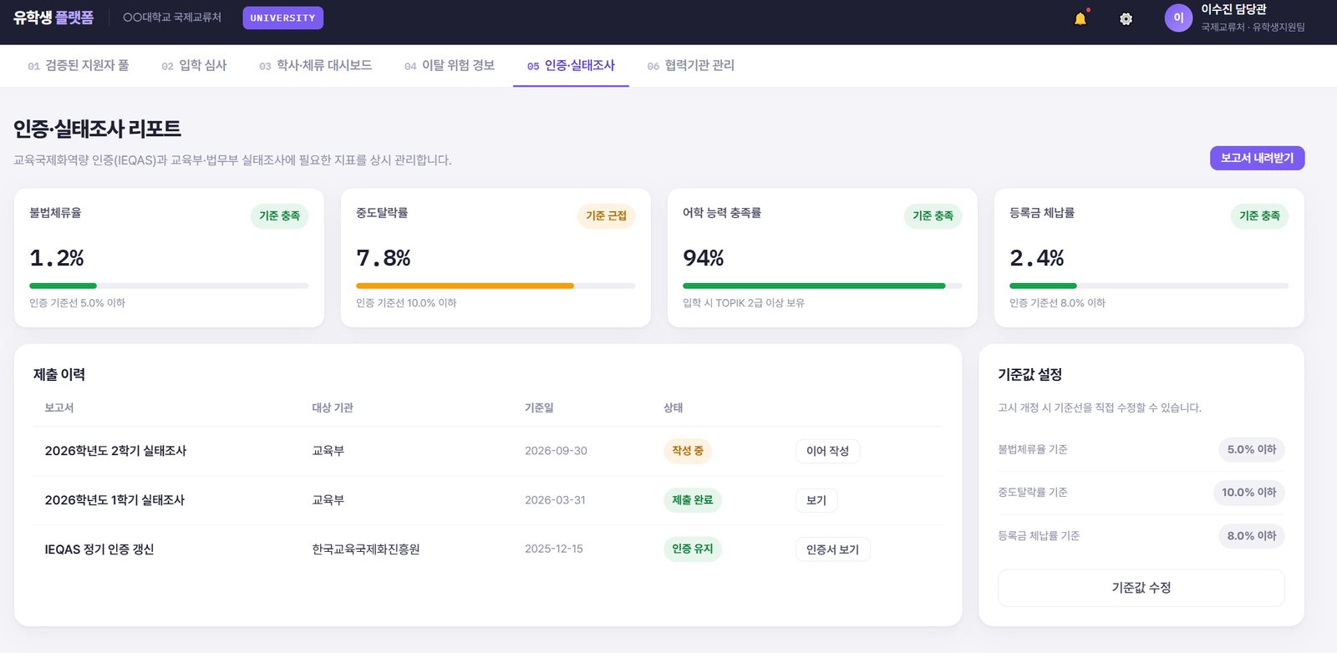The width and height of the screenshot is (1337, 653).
Task: Go to 검증된 지원자 풀 tab
Action: (79, 65)
